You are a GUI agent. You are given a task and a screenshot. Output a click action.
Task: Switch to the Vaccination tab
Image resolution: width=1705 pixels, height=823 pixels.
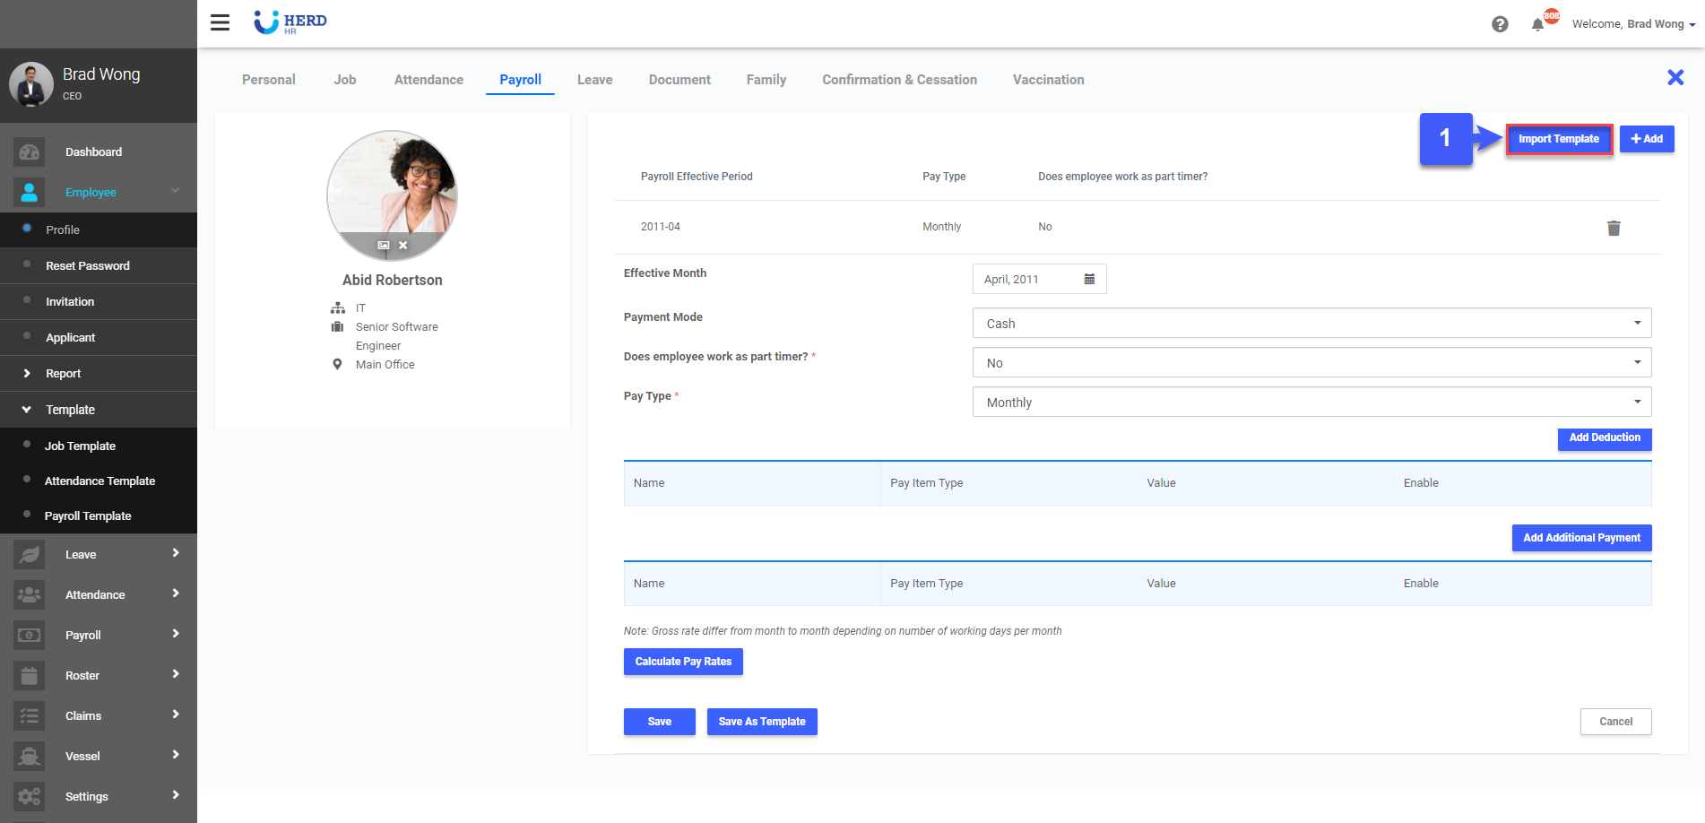(1048, 80)
